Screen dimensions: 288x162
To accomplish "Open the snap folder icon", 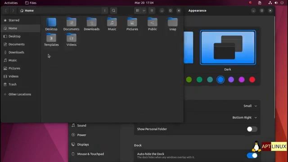I will pyautogui.click(x=172, y=22).
